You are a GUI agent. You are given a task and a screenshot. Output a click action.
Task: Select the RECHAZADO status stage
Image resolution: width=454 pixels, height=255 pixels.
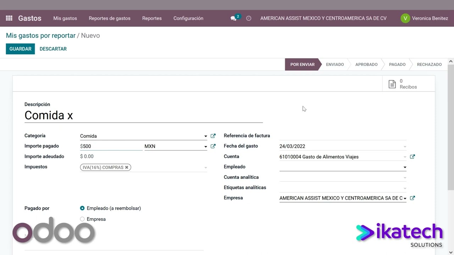(429, 64)
